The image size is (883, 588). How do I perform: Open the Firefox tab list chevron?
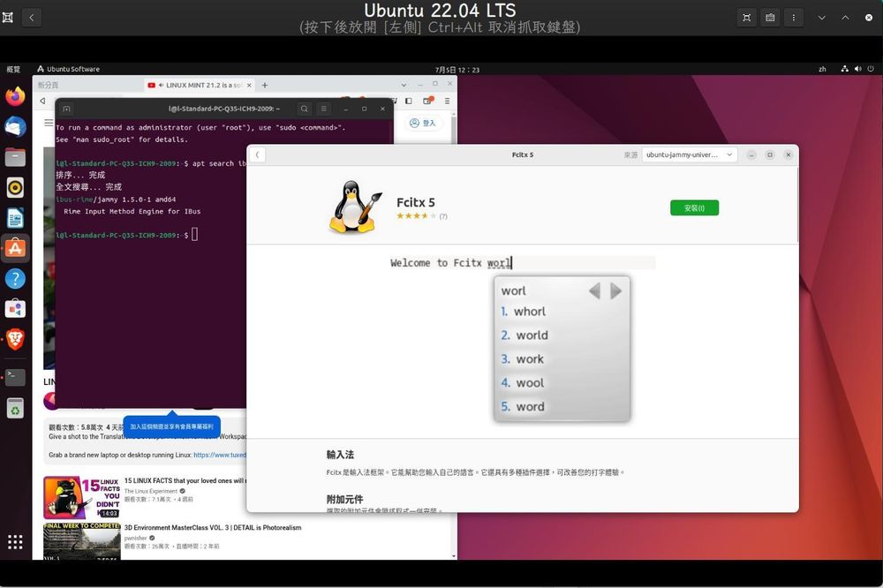point(404,85)
